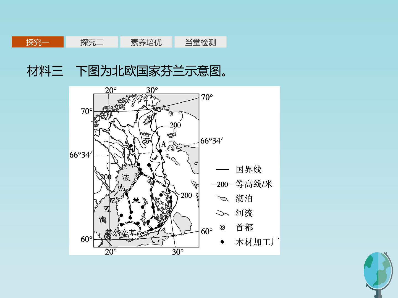Open the 探究一 tab
The width and height of the screenshot is (398, 298).
[x=38, y=42]
